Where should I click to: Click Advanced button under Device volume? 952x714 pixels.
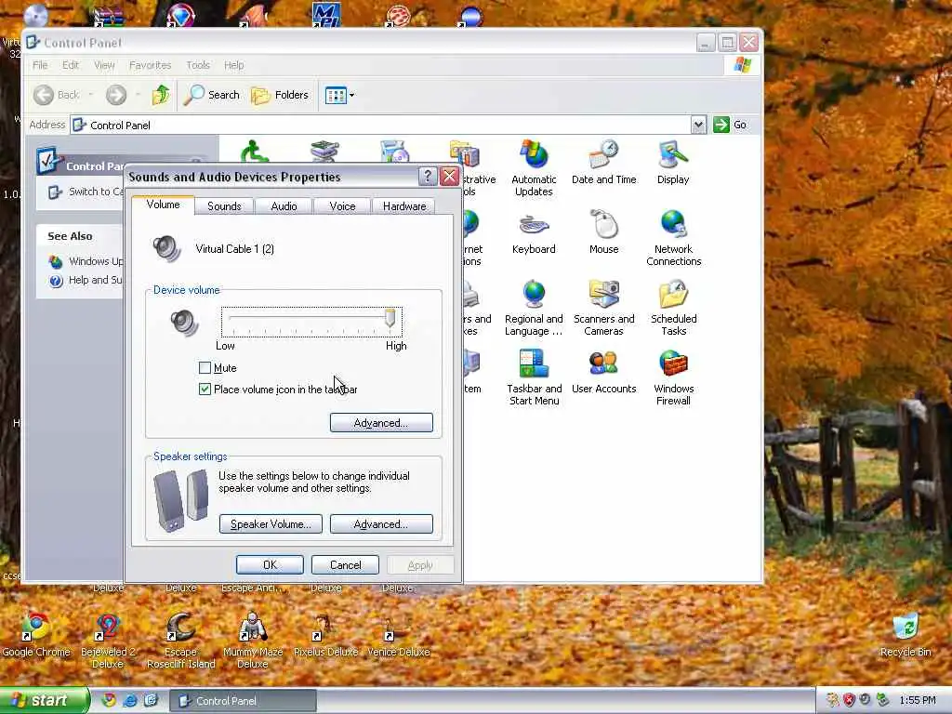click(x=381, y=423)
